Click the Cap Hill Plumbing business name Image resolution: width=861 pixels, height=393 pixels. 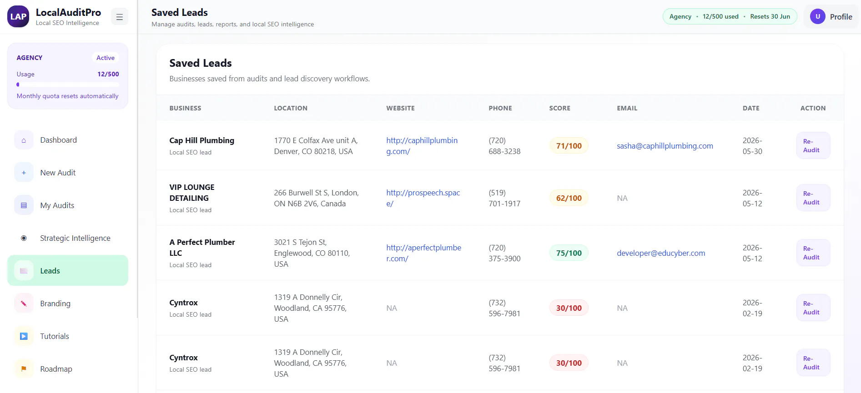click(x=201, y=140)
